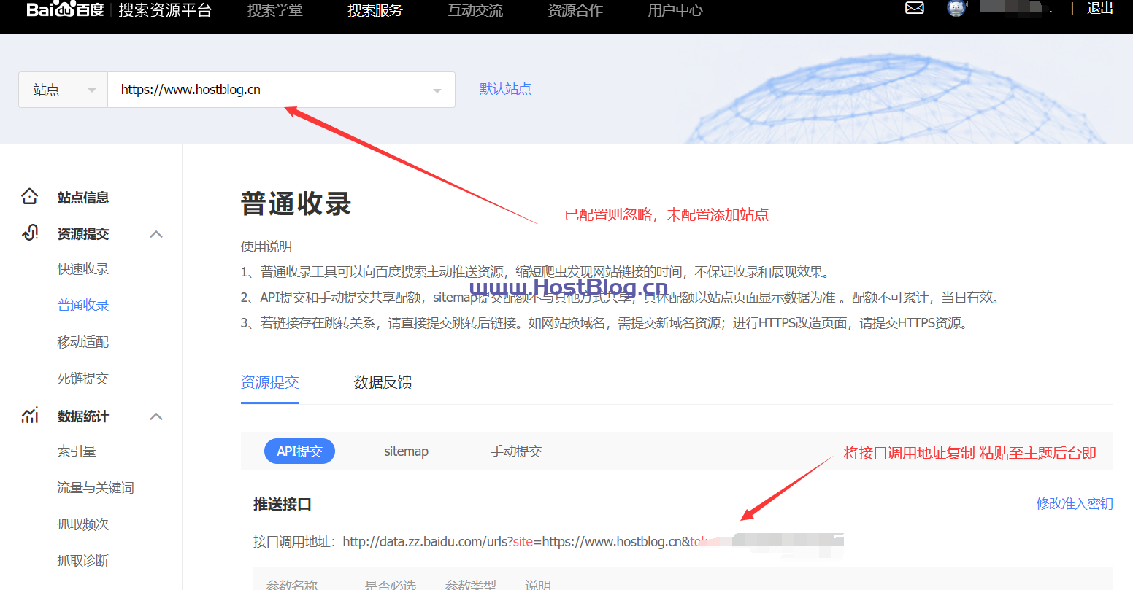Click the 站点信息 home icon
Screen dimensions: 1133x590
click(x=29, y=196)
